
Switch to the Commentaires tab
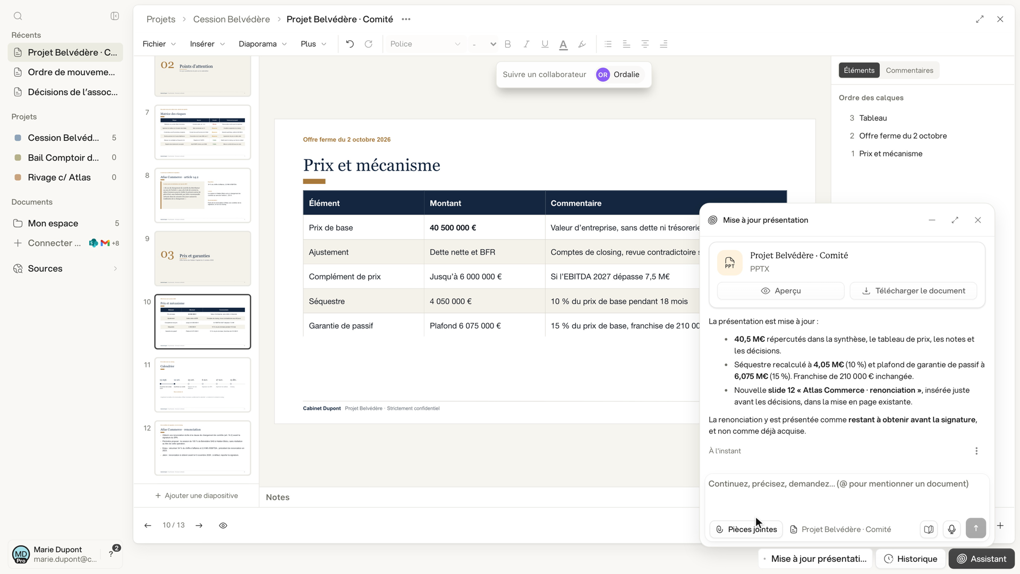pos(909,70)
